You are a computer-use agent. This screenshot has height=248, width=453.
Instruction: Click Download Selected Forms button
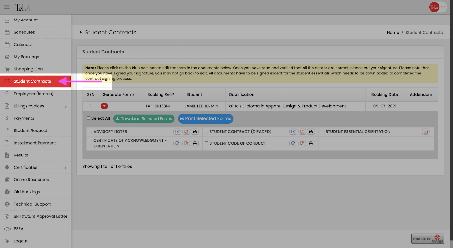pos(144,119)
